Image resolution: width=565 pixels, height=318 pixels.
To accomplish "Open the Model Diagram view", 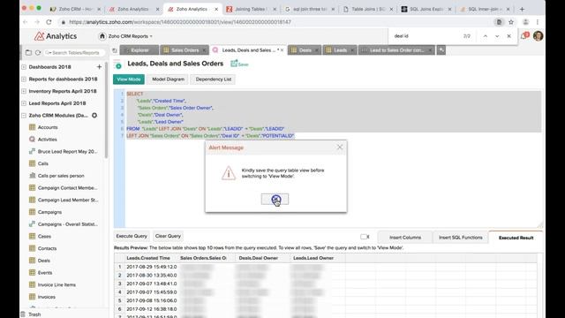I will tap(168, 79).
